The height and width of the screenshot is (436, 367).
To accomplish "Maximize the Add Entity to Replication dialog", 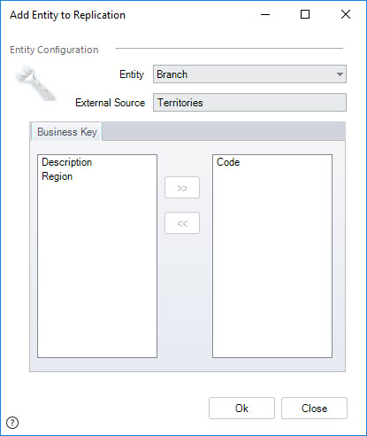I will pyautogui.click(x=305, y=14).
